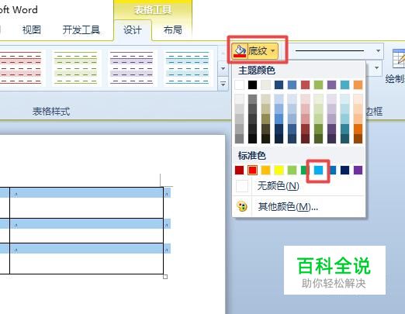Pick white theme color swatch
Viewport: 405px width, 314px height.
coord(239,85)
